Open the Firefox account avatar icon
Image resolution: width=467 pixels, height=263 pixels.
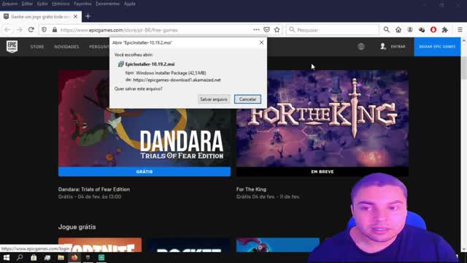(410, 30)
